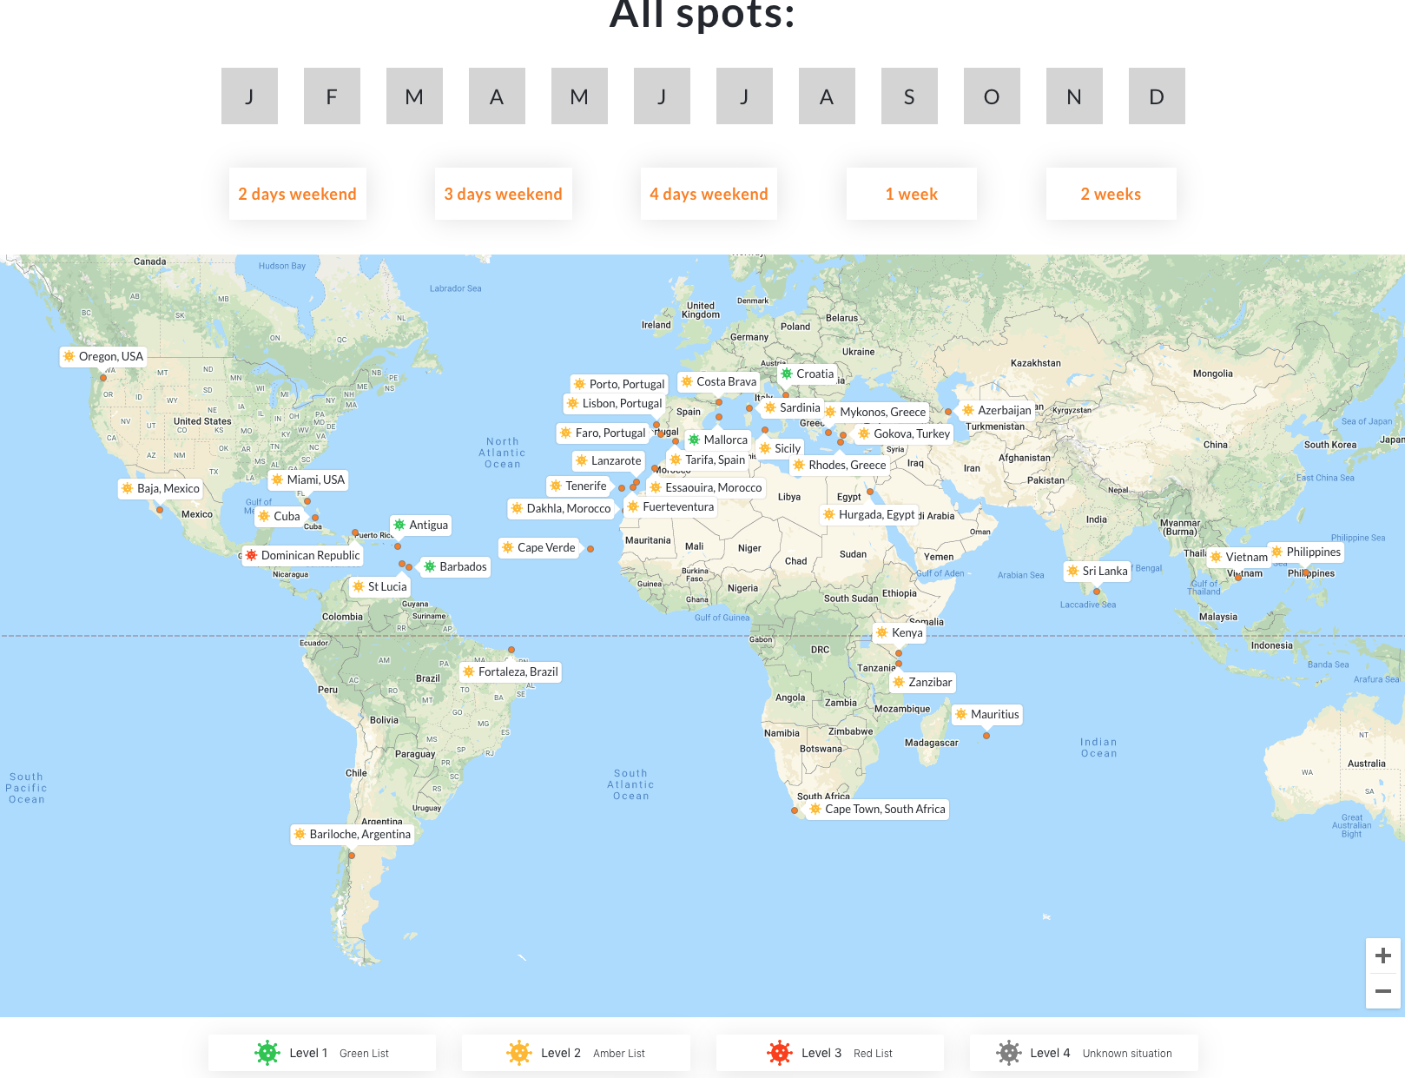Select the September month button

(x=909, y=96)
